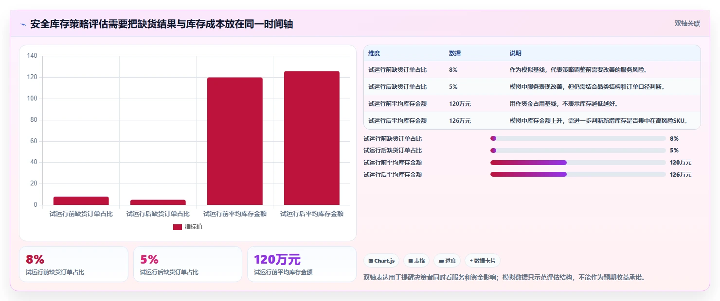The width and height of the screenshot is (720, 301).
Task: Click the 维度 table column header
Action: [374, 53]
